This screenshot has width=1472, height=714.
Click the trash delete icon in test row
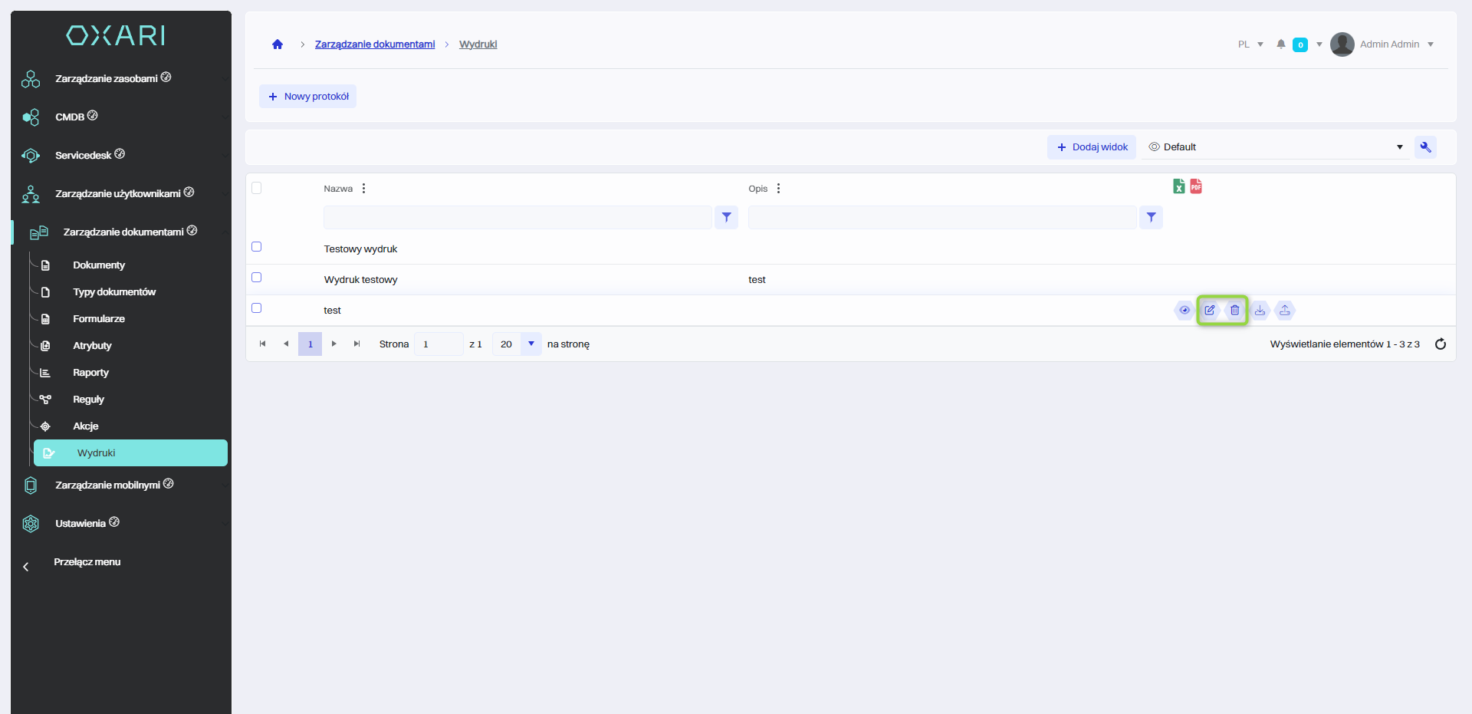1234,311
